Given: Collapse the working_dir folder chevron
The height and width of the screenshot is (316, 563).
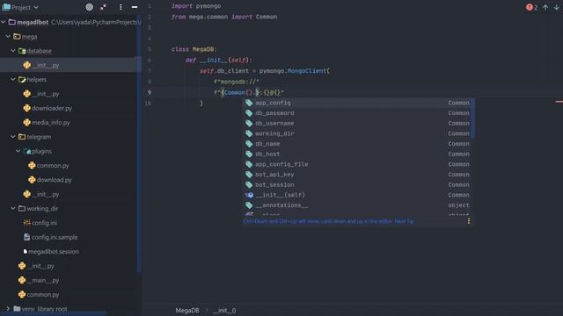Looking at the screenshot, I should point(13,209).
